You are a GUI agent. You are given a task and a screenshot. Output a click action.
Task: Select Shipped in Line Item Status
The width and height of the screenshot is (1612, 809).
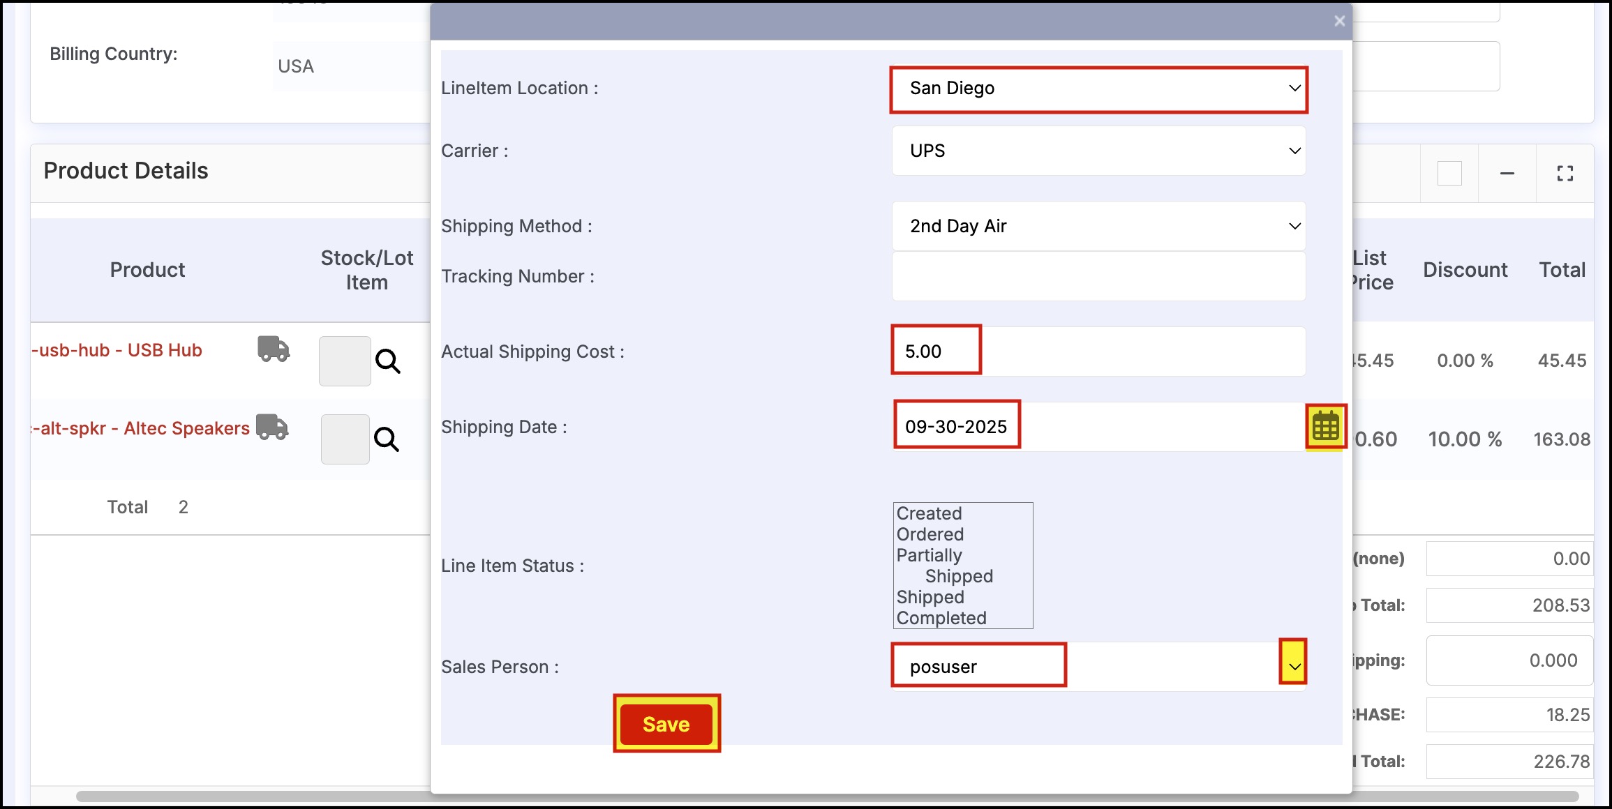tap(931, 597)
